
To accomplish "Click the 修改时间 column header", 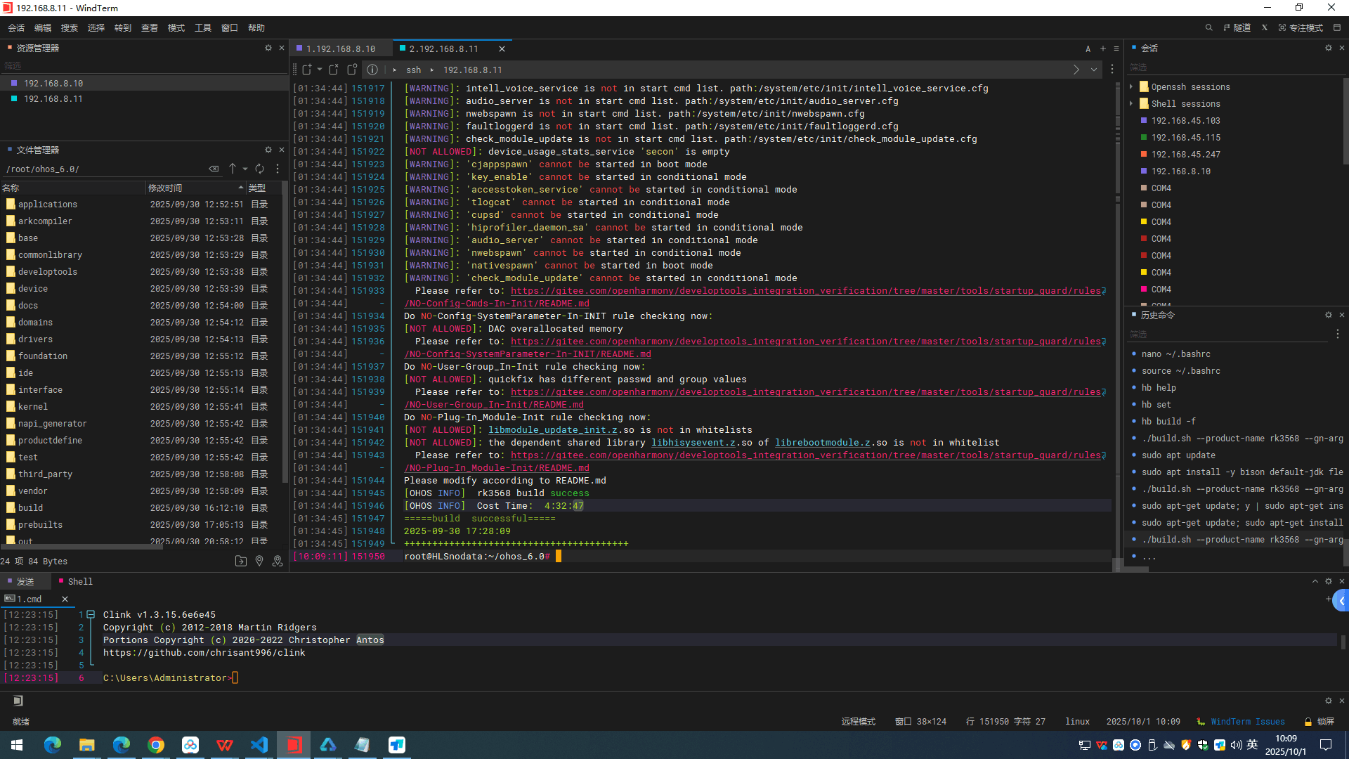I will pyautogui.click(x=195, y=188).
